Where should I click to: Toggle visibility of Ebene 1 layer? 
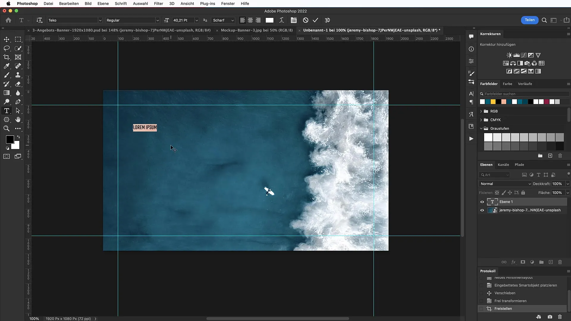(x=482, y=202)
